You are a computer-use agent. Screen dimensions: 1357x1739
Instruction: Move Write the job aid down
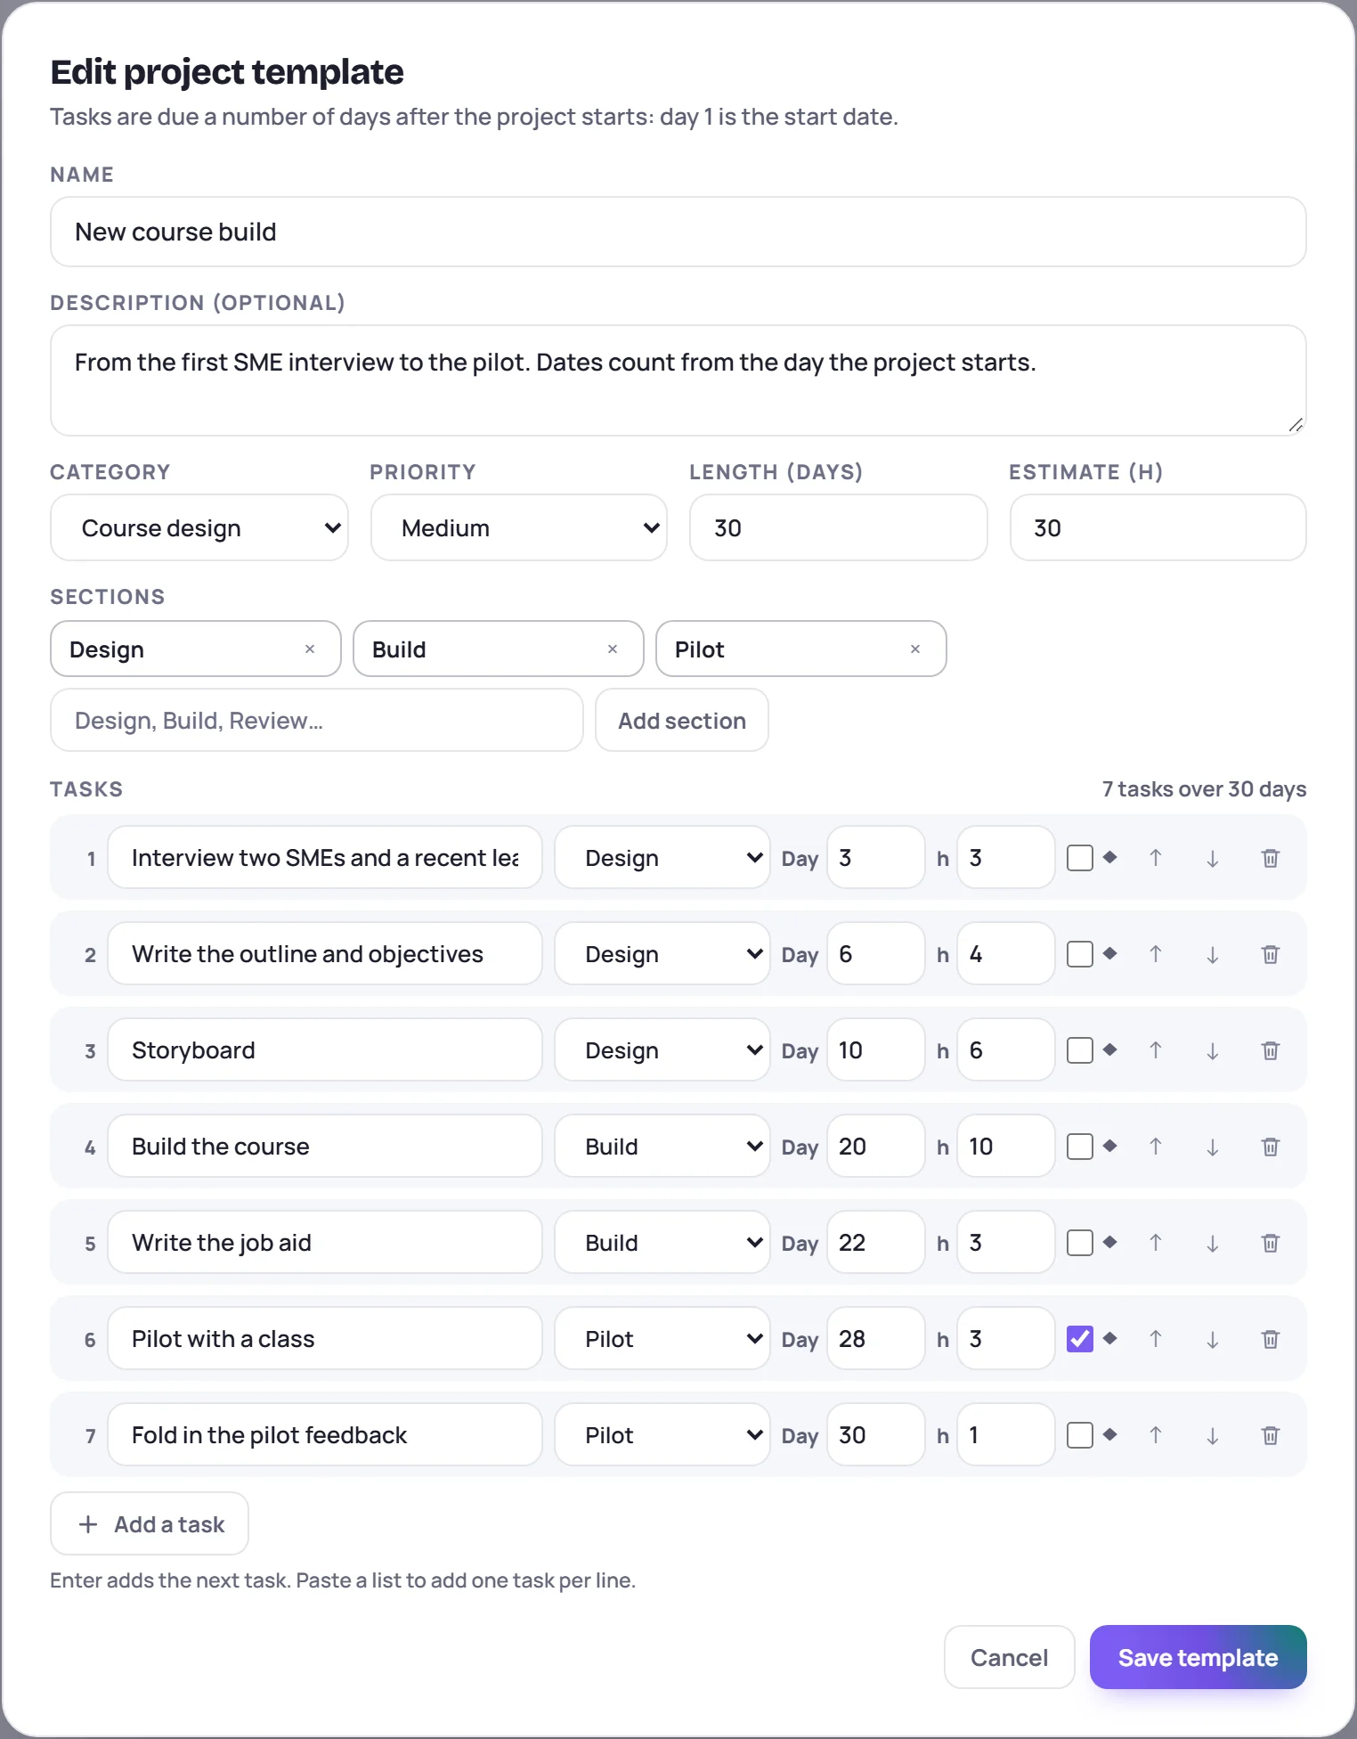tap(1213, 1243)
